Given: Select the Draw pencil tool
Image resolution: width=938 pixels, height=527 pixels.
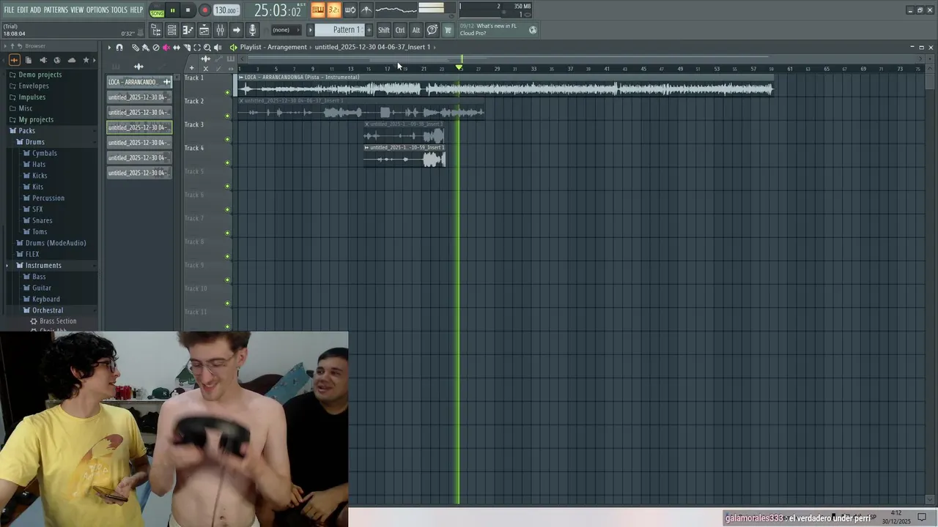Looking at the screenshot, I should coord(136,47).
